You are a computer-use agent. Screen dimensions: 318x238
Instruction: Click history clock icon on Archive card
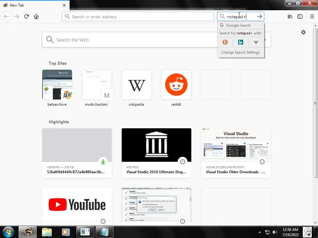pyautogui.click(x=183, y=162)
